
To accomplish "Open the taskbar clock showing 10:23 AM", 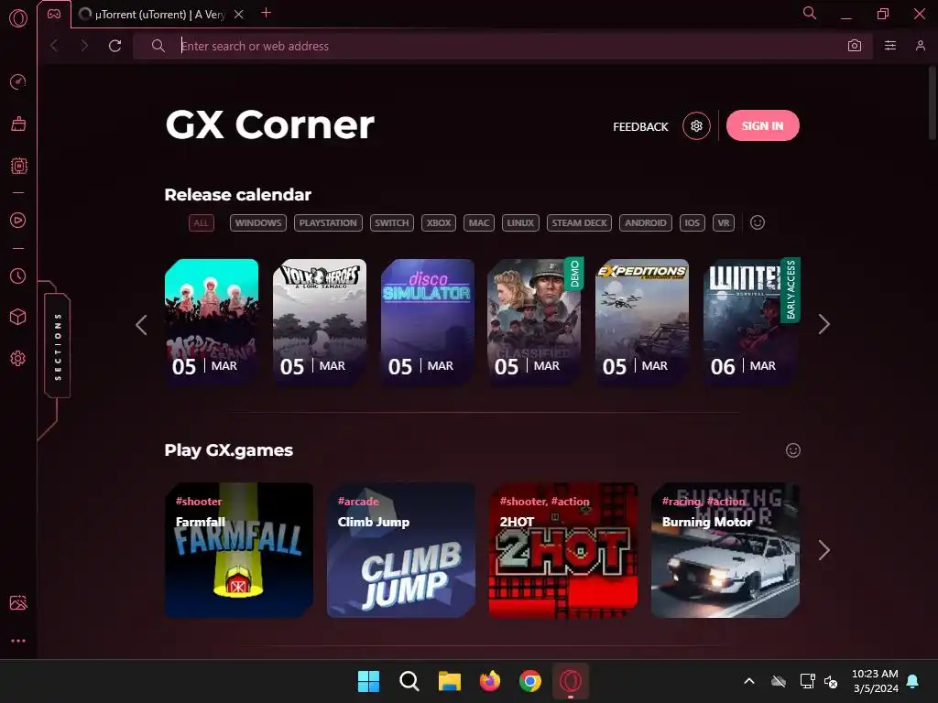I will [875, 681].
